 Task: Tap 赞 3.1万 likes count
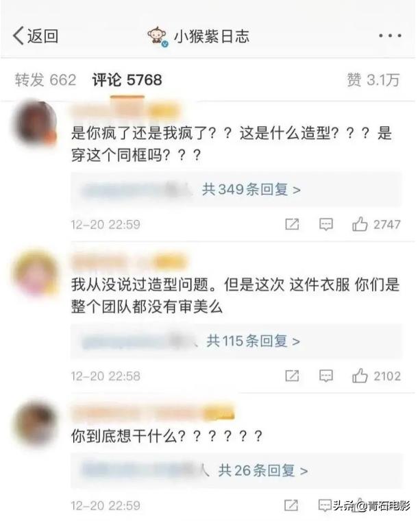[373, 80]
